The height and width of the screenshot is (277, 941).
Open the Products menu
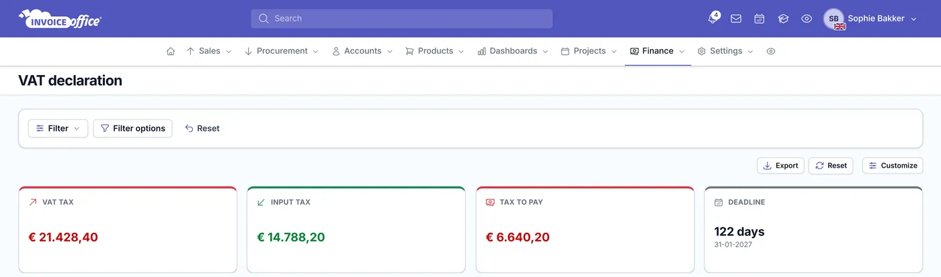[x=435, y=51]
